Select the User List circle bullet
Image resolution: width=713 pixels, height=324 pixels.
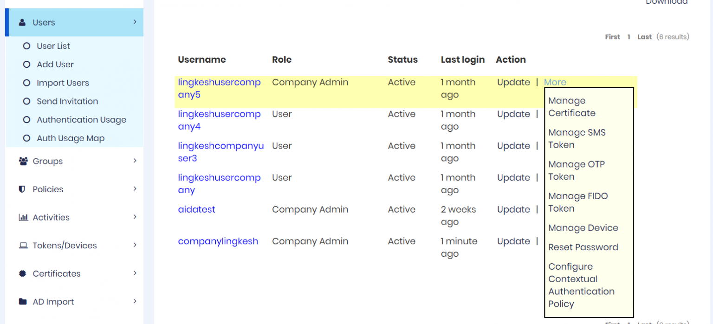click(26, 46)
